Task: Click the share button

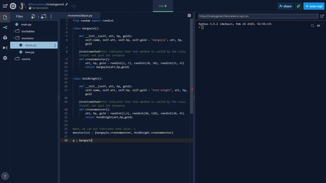Action: click(x=285, y=6)
